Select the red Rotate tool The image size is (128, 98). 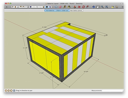[x=83, y=7]
